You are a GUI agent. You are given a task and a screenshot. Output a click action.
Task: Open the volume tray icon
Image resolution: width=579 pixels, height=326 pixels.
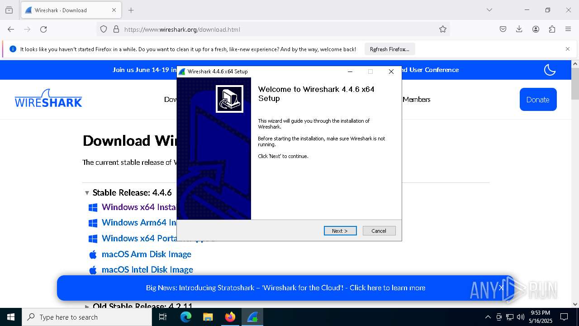pos(520,317)
